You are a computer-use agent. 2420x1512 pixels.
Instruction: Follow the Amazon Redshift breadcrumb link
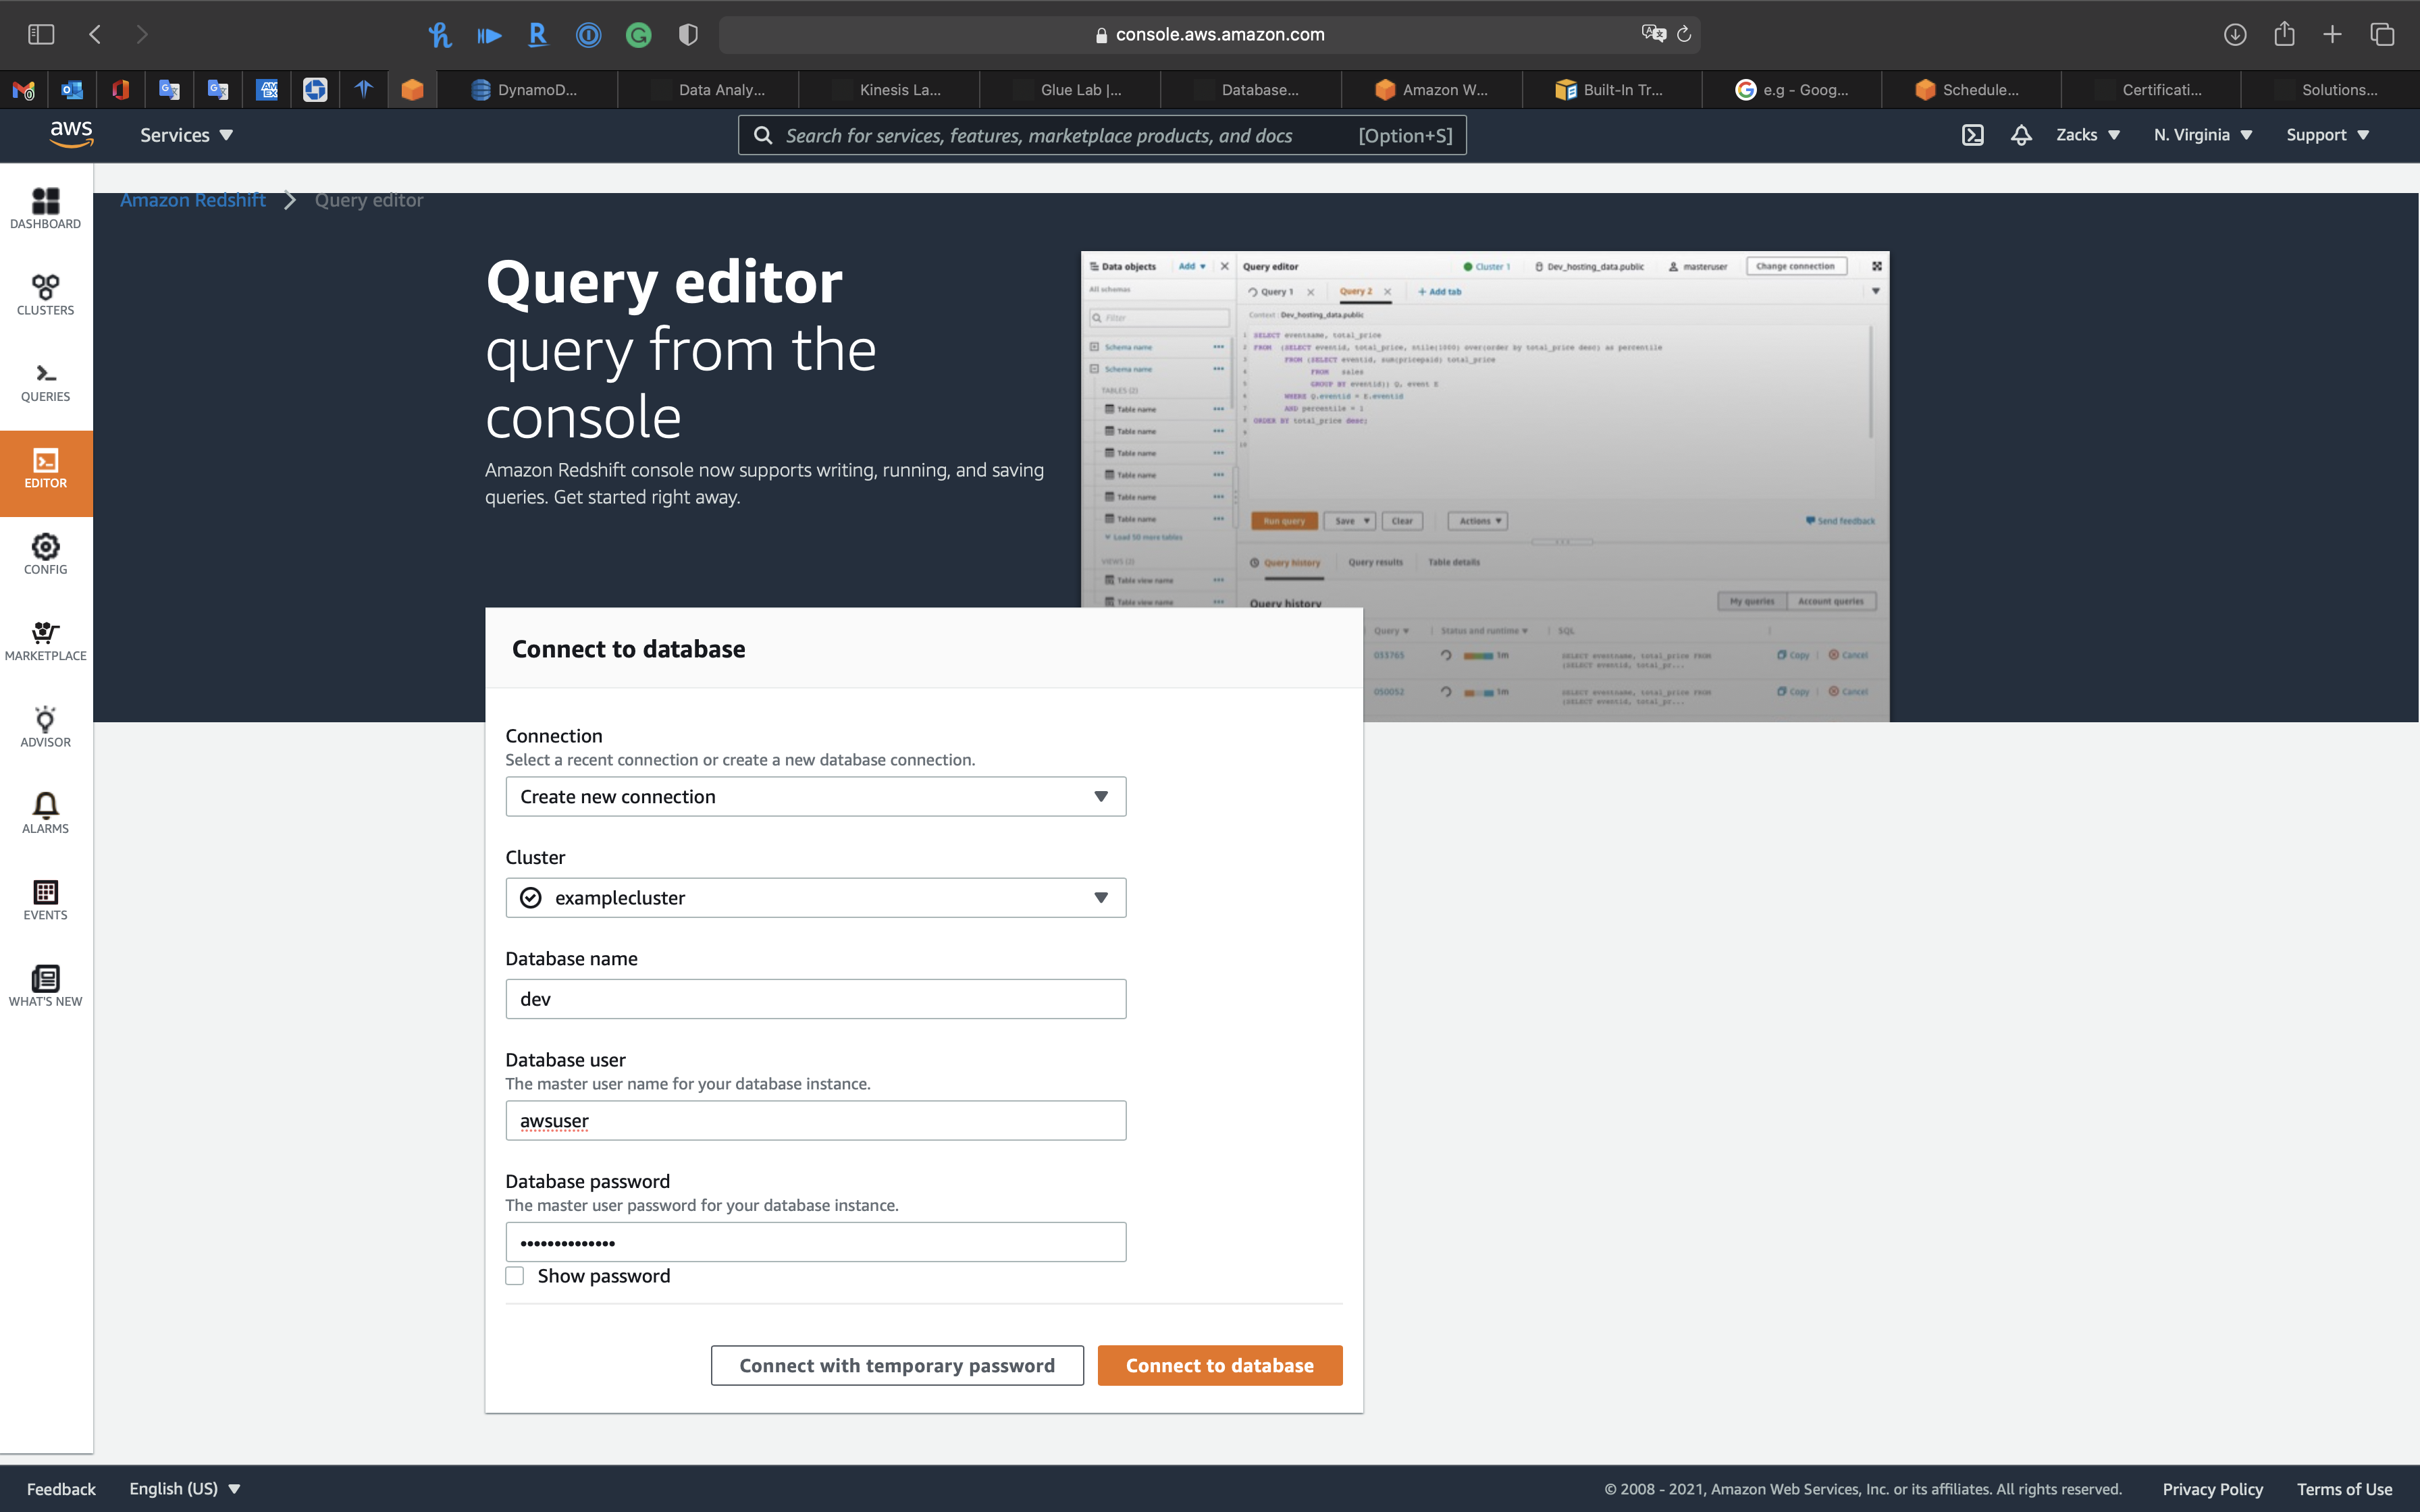pyautogui.click(x=193, y=200)
